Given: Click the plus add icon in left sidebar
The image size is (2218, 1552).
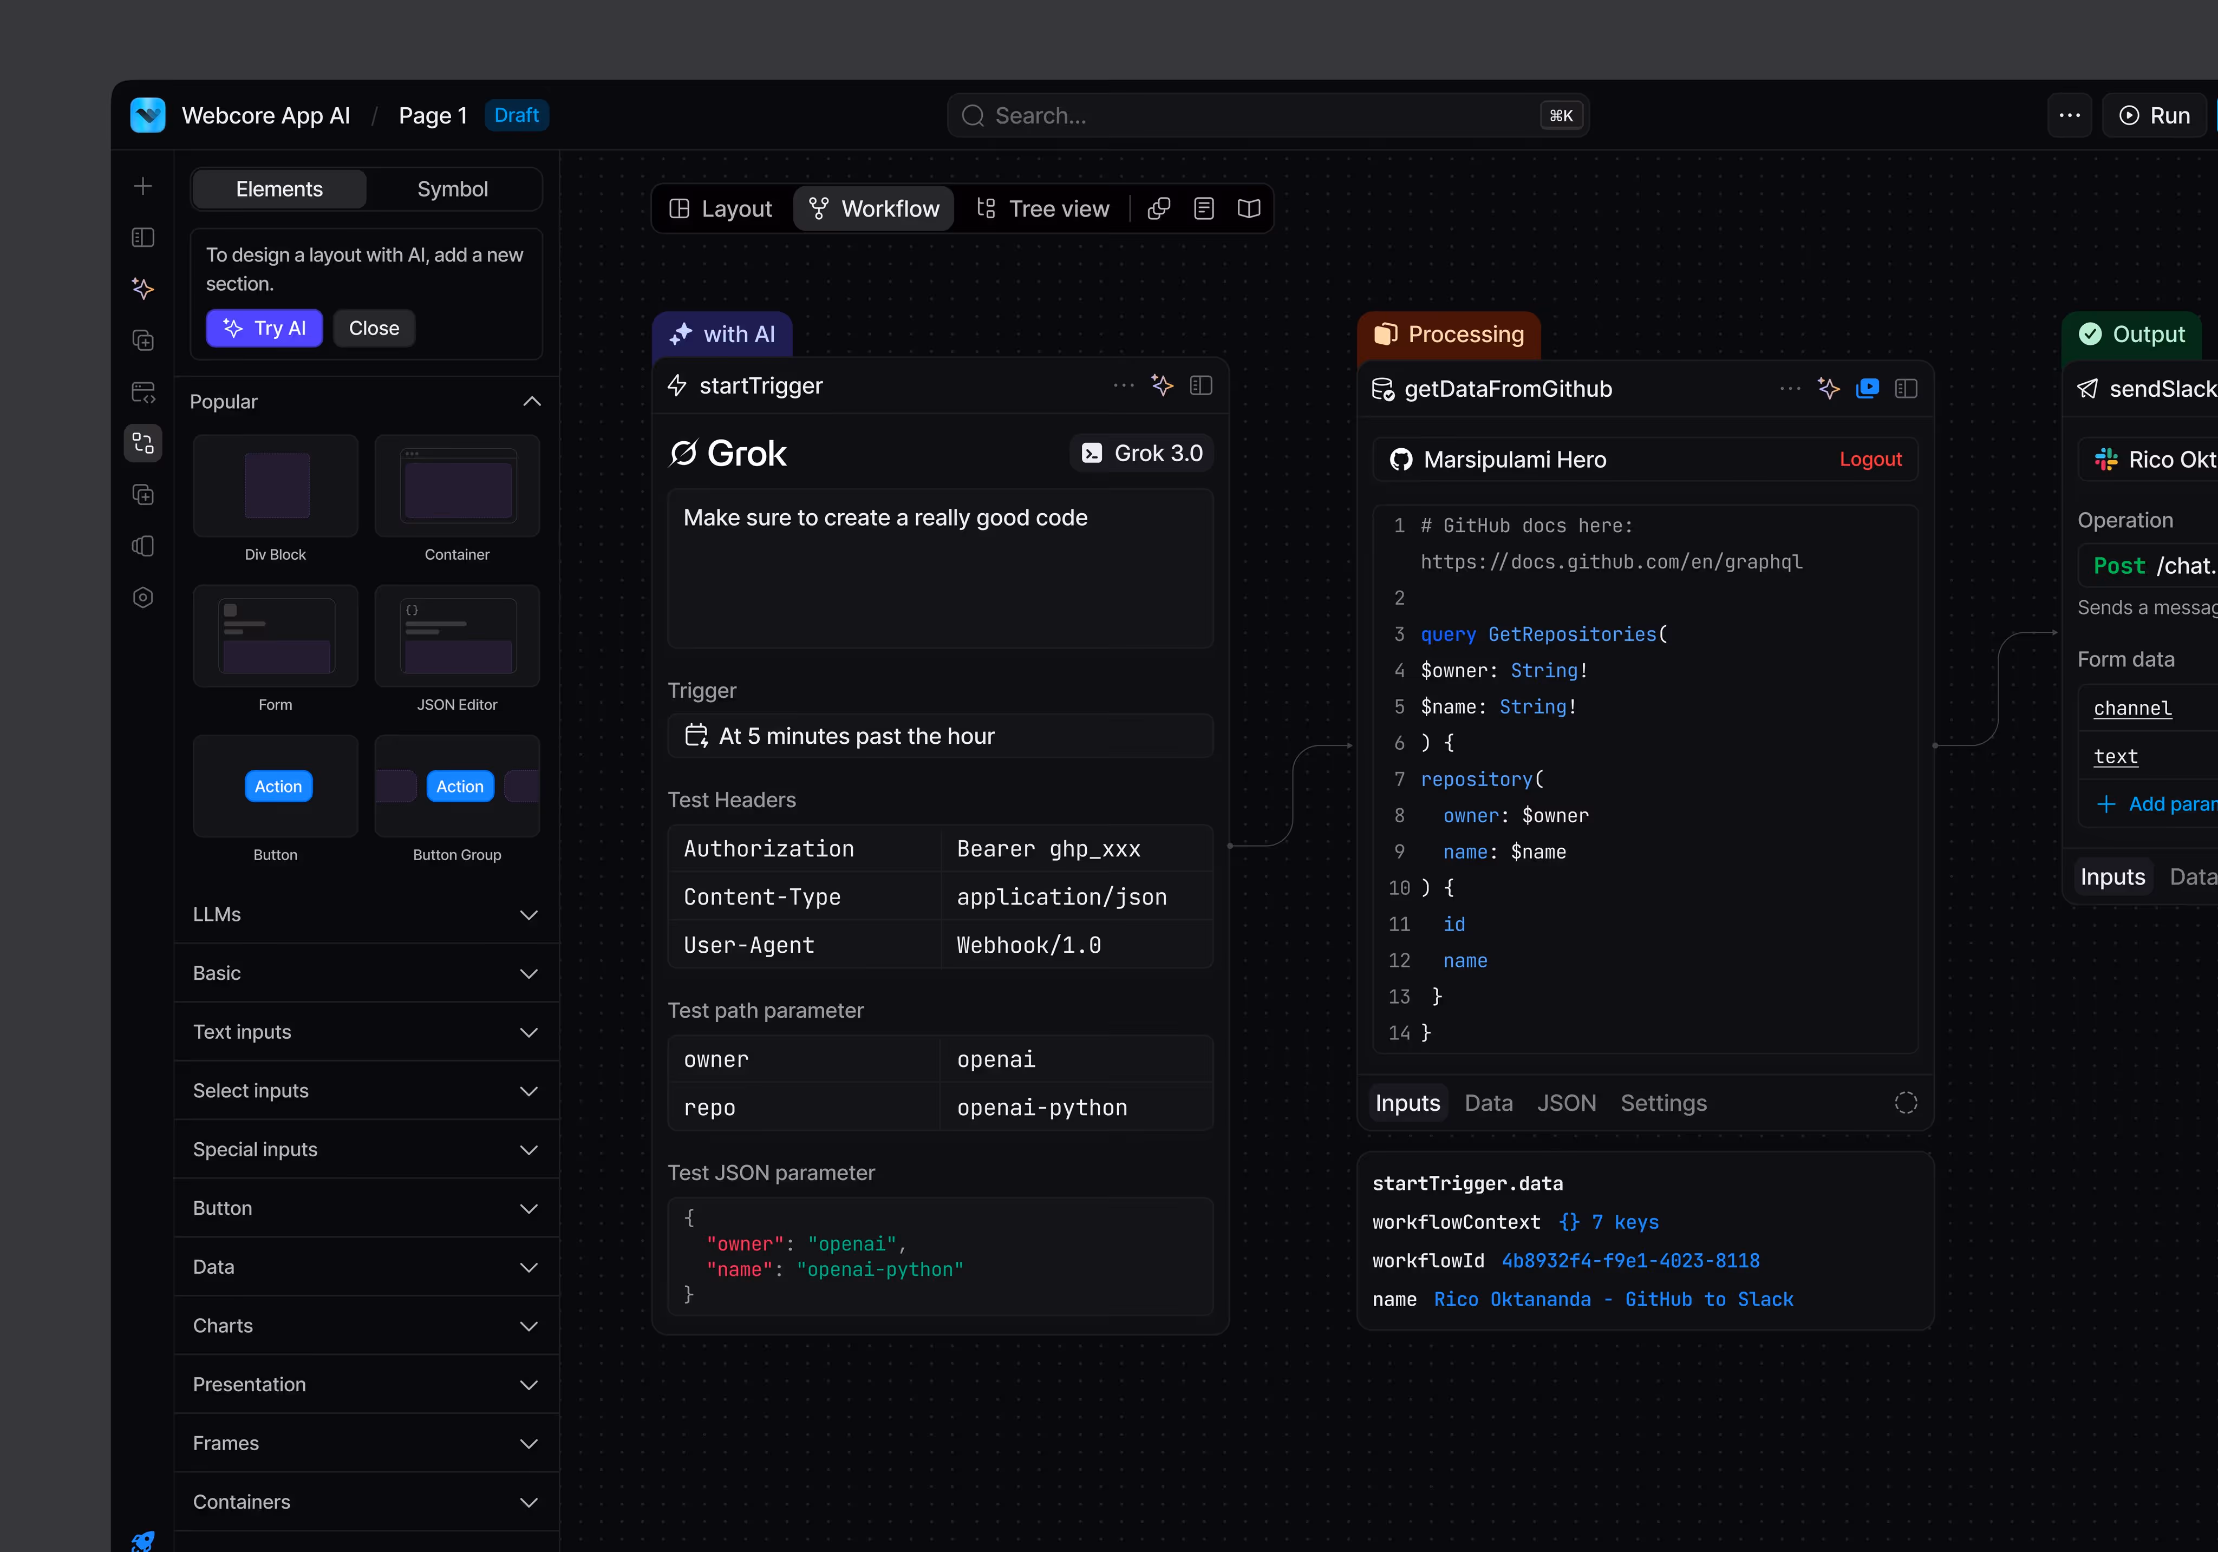Looking at the screenshot, I should (x=143, y=186).
